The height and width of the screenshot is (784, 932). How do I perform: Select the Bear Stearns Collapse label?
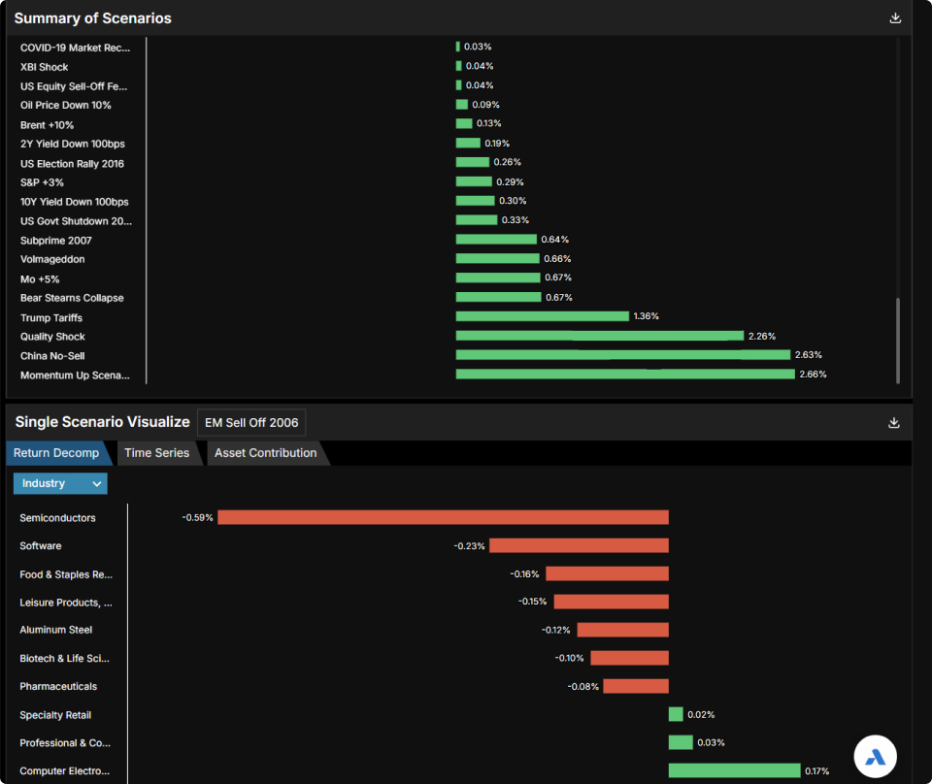coord(72,298)
